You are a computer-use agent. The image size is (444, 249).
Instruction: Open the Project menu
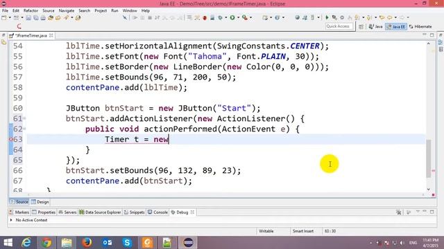coord(101,10)
